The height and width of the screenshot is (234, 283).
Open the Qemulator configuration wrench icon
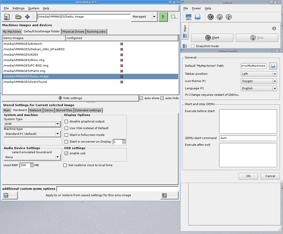pos(7,17)
